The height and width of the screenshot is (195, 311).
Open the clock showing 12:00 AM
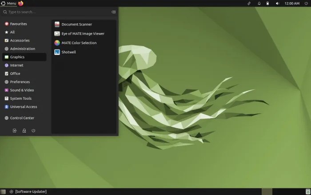(x=292, y=3)
